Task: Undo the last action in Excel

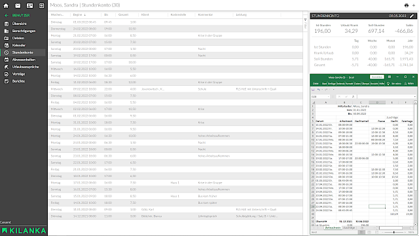Action: (x=319, y=90)
